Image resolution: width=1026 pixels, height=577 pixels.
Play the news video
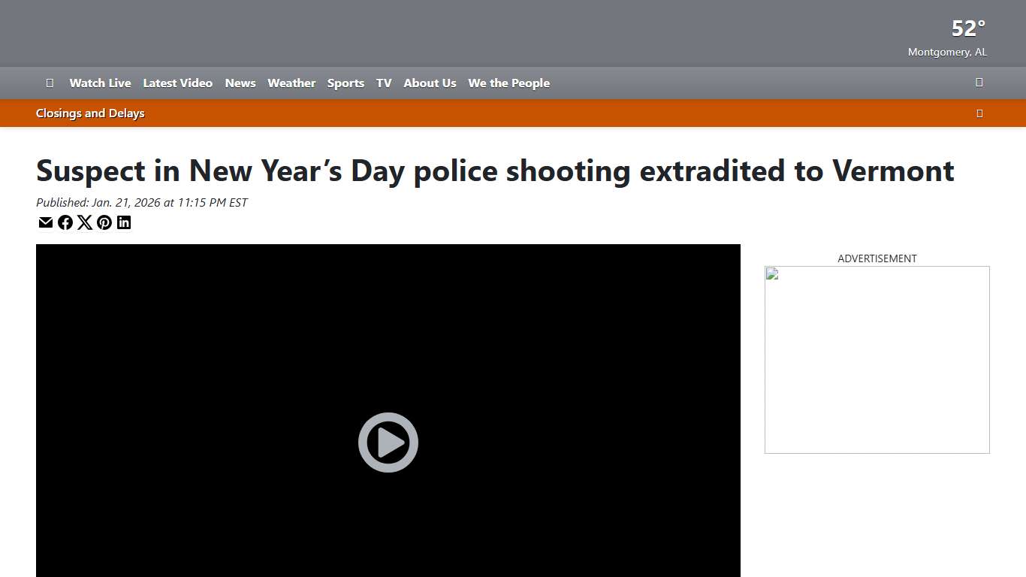point(388,443)
